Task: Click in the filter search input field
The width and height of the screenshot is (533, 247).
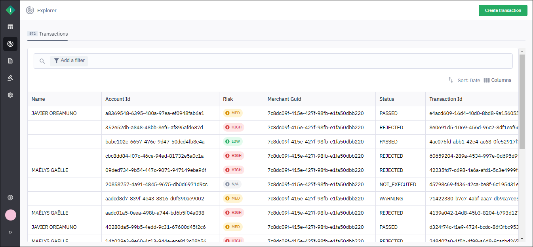Action: point(297,61)
